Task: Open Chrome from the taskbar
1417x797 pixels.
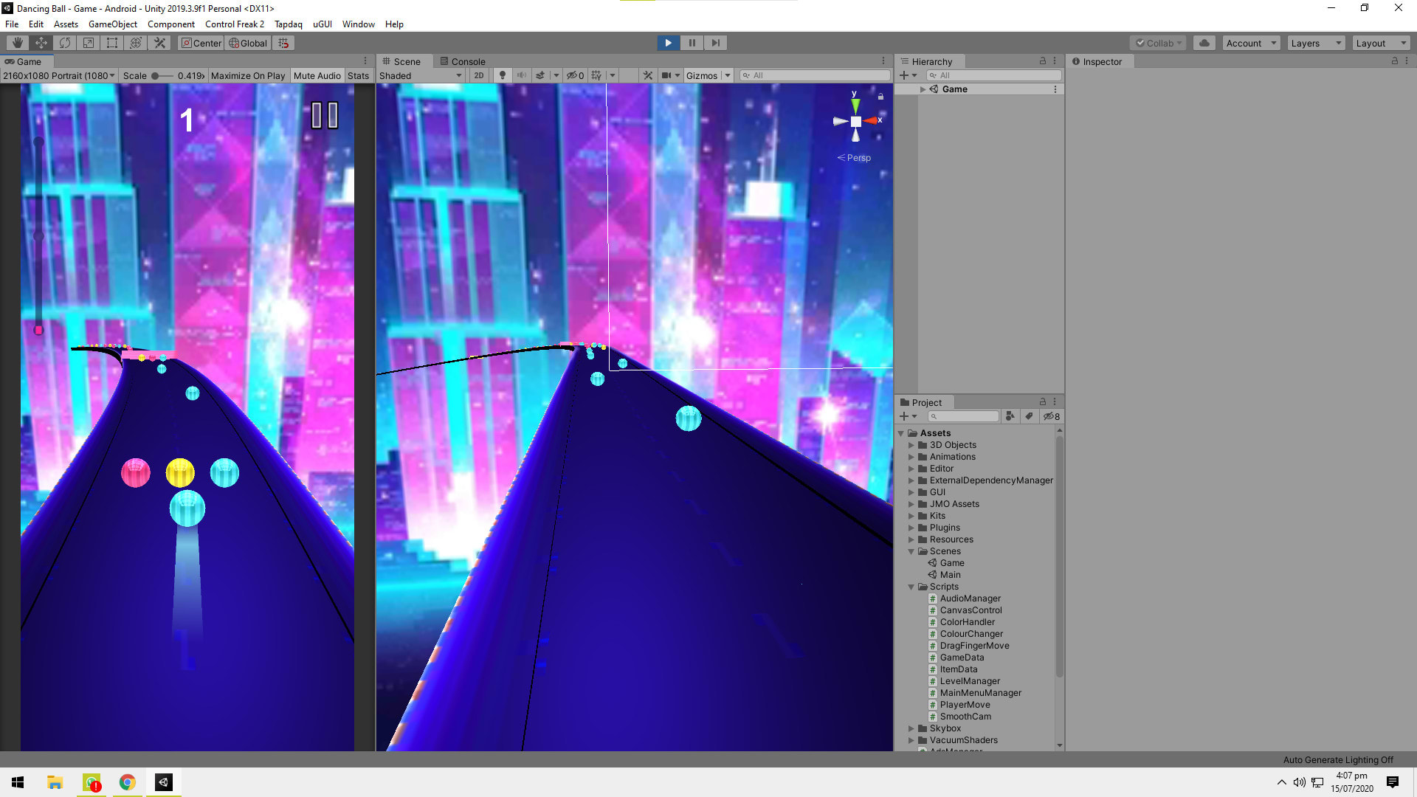Action: (127, 782)
